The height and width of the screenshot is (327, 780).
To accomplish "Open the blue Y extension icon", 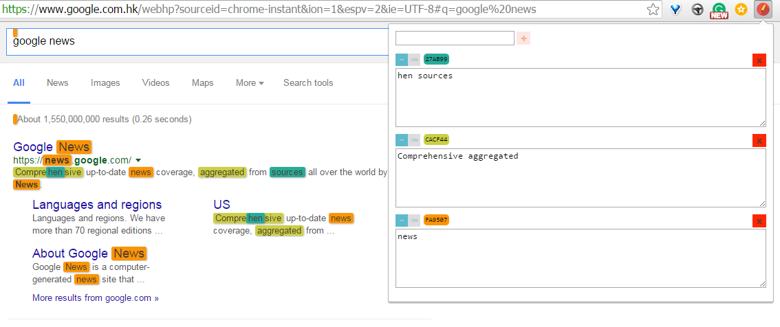I will [675, 10].
